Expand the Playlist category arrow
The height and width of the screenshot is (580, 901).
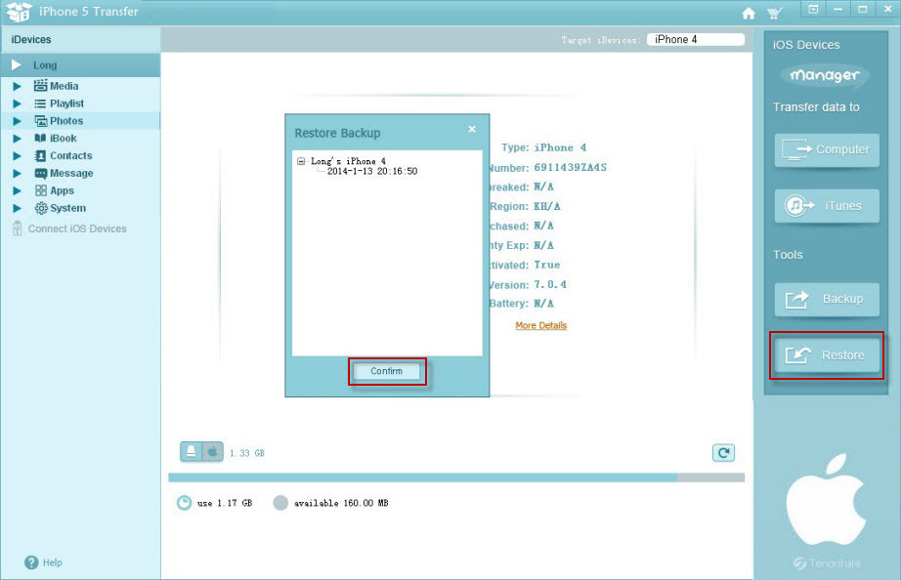18,104
